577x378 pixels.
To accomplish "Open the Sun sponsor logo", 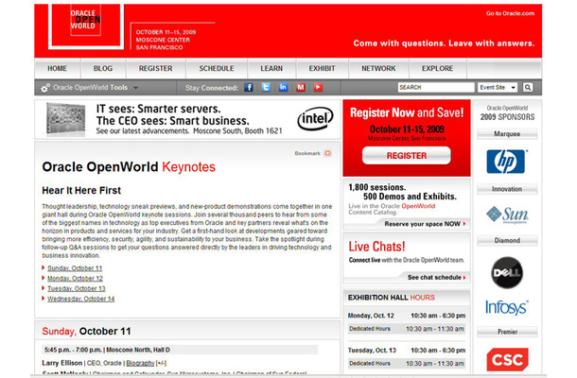I will (x=507, y=215).
